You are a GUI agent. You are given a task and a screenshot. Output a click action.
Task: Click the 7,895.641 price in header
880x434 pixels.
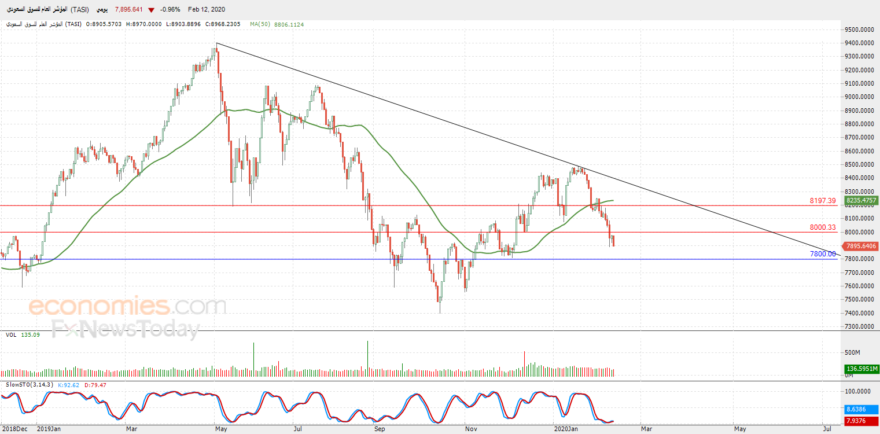pyautogui.click(x=129, y=10)
